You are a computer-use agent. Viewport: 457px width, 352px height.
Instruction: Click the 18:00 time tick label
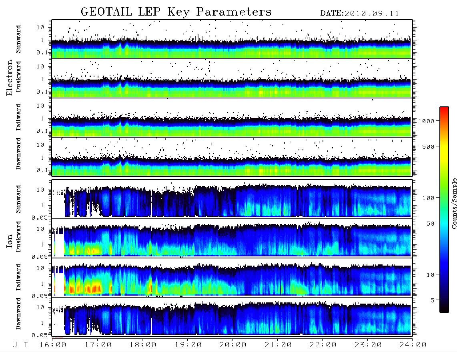[143, 345]
